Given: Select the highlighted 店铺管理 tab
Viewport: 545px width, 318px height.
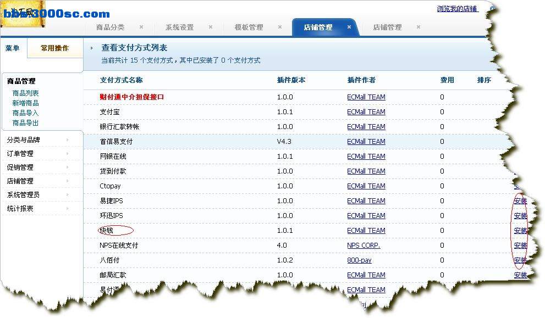Looking at the screenshot, I should pyautogui.click(x=318, y=27).
